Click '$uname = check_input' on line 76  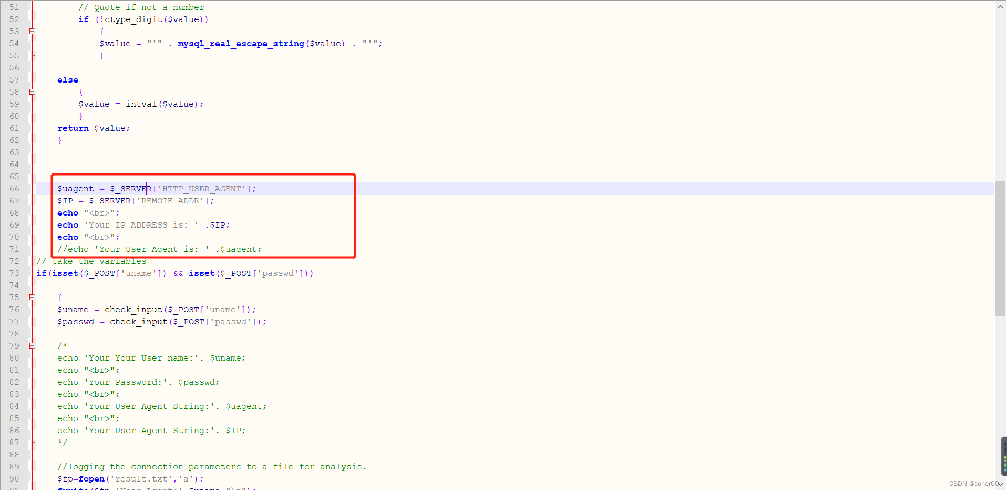point(109,310)
